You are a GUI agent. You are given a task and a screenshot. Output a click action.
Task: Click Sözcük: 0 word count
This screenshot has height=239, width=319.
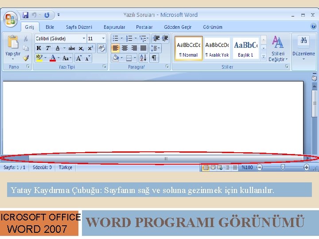point(42,167)
